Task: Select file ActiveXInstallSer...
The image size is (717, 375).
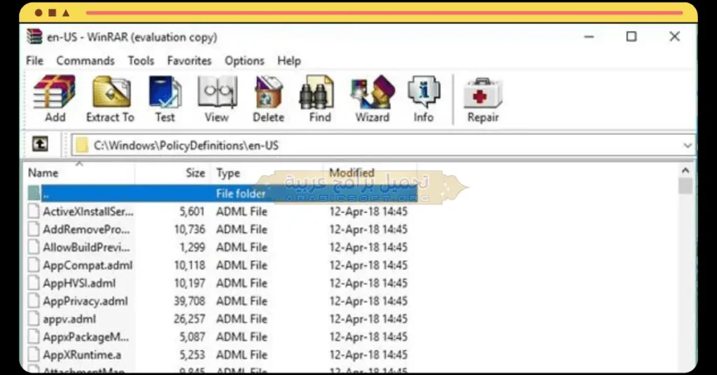Action: tap(88, 211)
